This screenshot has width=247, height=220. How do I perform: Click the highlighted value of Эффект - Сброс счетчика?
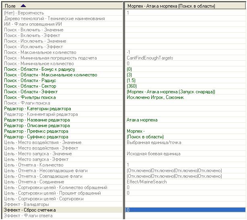click(185, 210)
